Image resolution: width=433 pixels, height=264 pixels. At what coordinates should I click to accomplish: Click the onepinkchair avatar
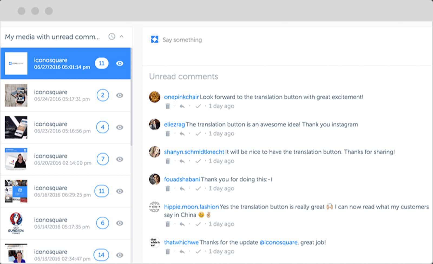(155, 97)
